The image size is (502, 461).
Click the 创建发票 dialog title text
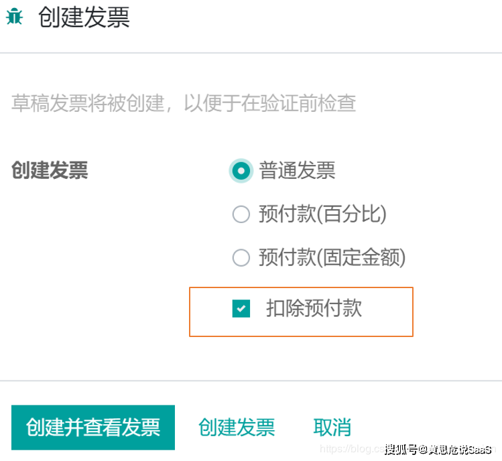84,18
